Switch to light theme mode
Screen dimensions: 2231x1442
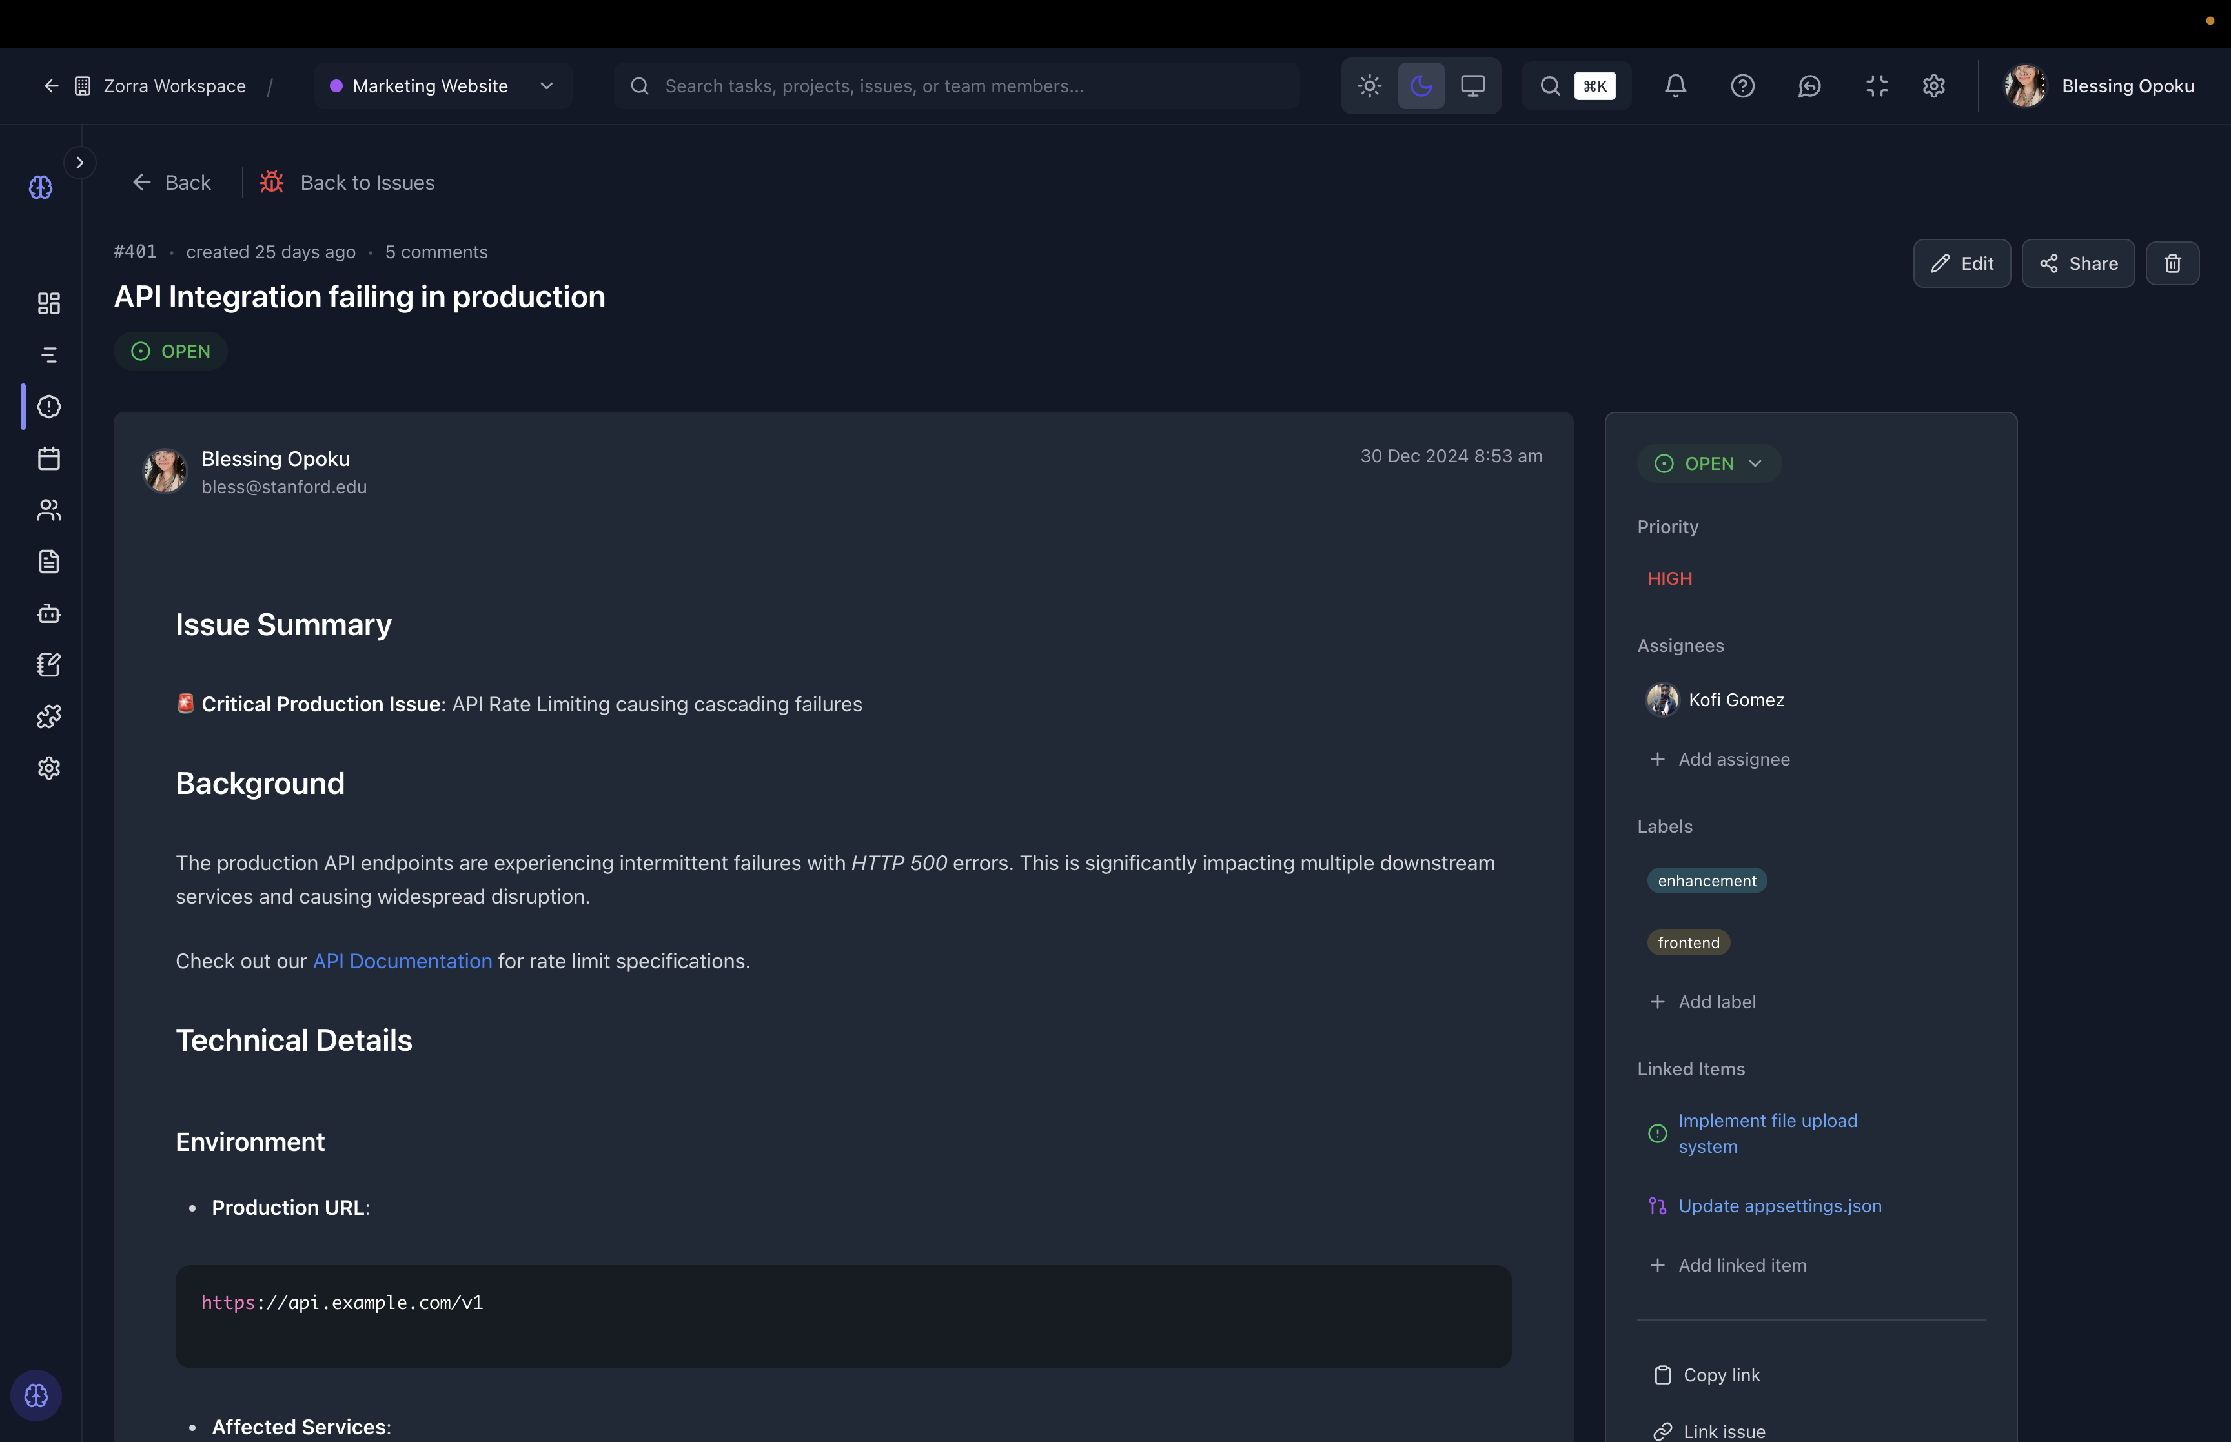1369,86
